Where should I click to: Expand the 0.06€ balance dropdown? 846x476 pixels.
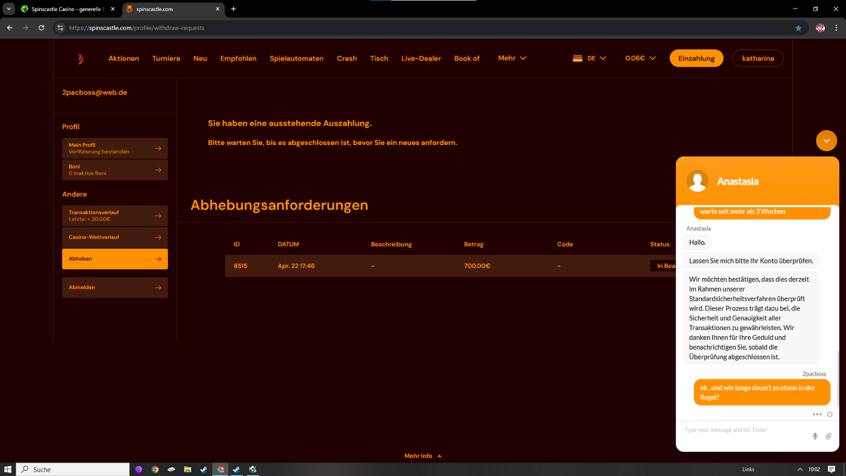[640, 58]
